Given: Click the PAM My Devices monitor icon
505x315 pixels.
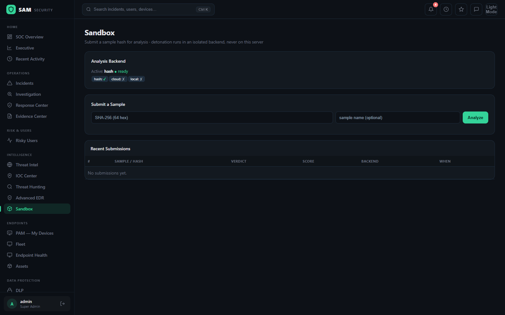Looking at the screenshot, I should pos(10,233).
